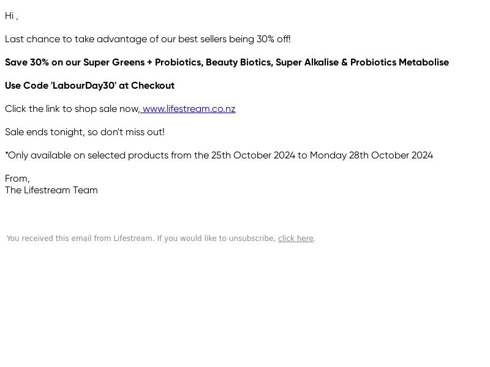Click the 'If you would like to unsubscribe' footer text
Viewport: 490px width, 367px height.
pos(216,239)
